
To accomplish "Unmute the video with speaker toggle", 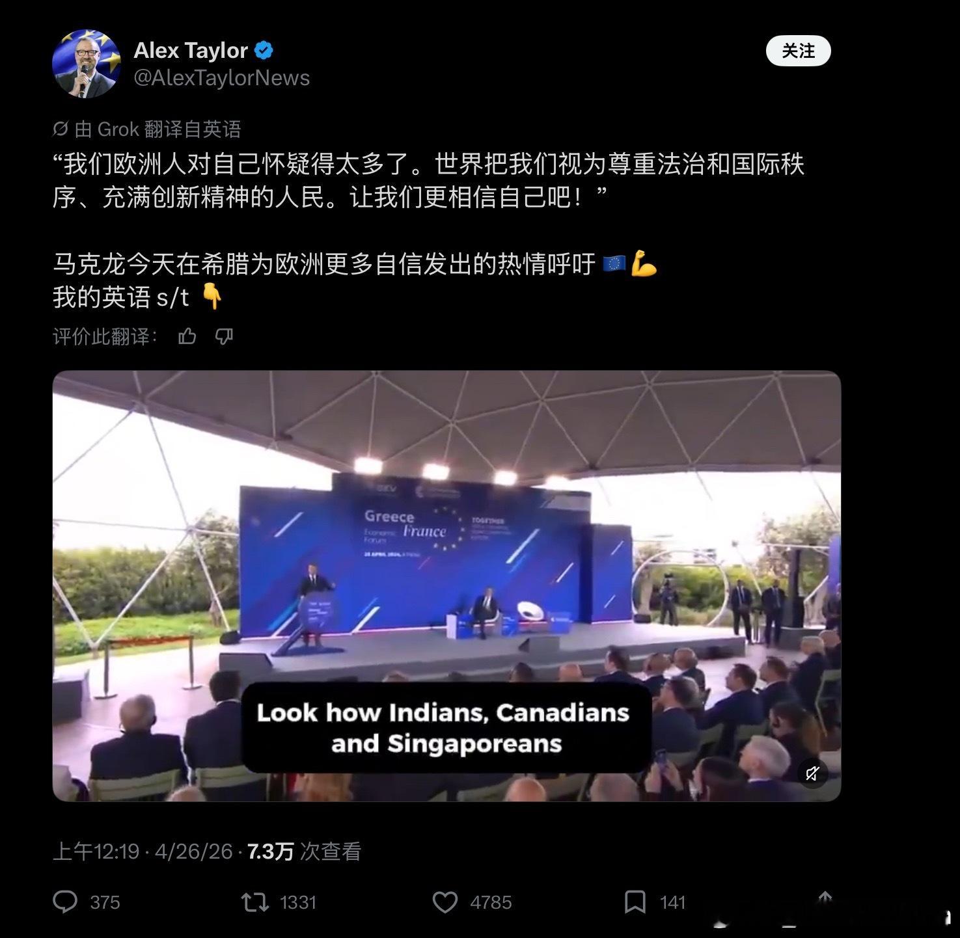I will pos(812,773).
